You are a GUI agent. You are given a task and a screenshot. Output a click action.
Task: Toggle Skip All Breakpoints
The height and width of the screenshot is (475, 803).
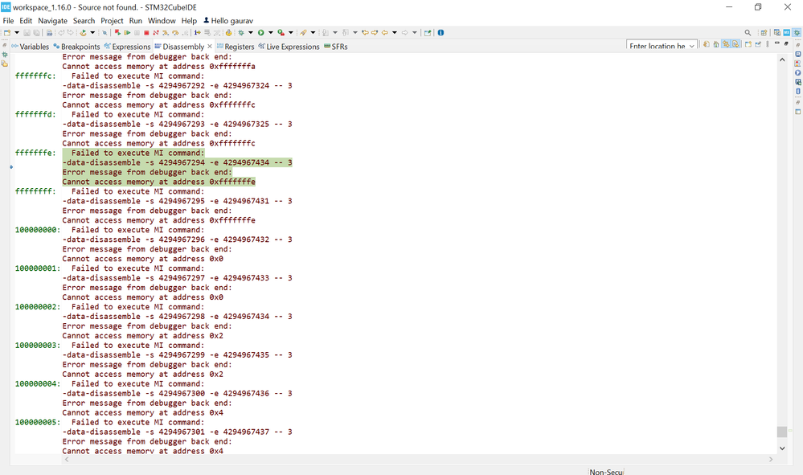[104, 33]
